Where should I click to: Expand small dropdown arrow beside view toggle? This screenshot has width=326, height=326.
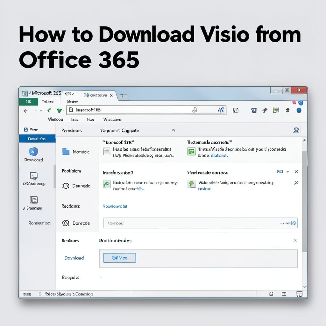(288, 172)
